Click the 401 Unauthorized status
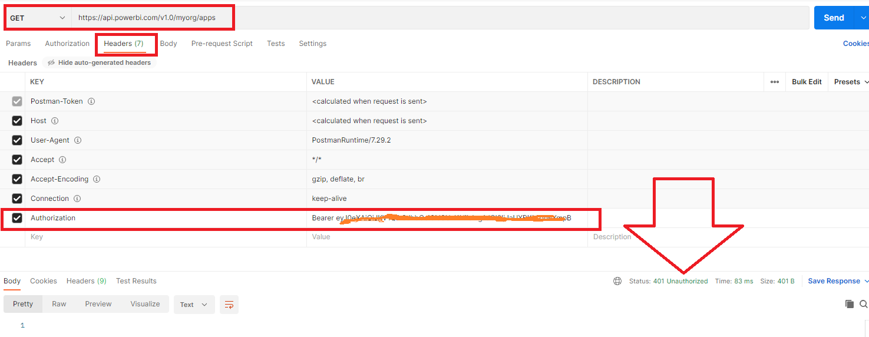The width and height of the screenshot is (869, 337). 680,281
